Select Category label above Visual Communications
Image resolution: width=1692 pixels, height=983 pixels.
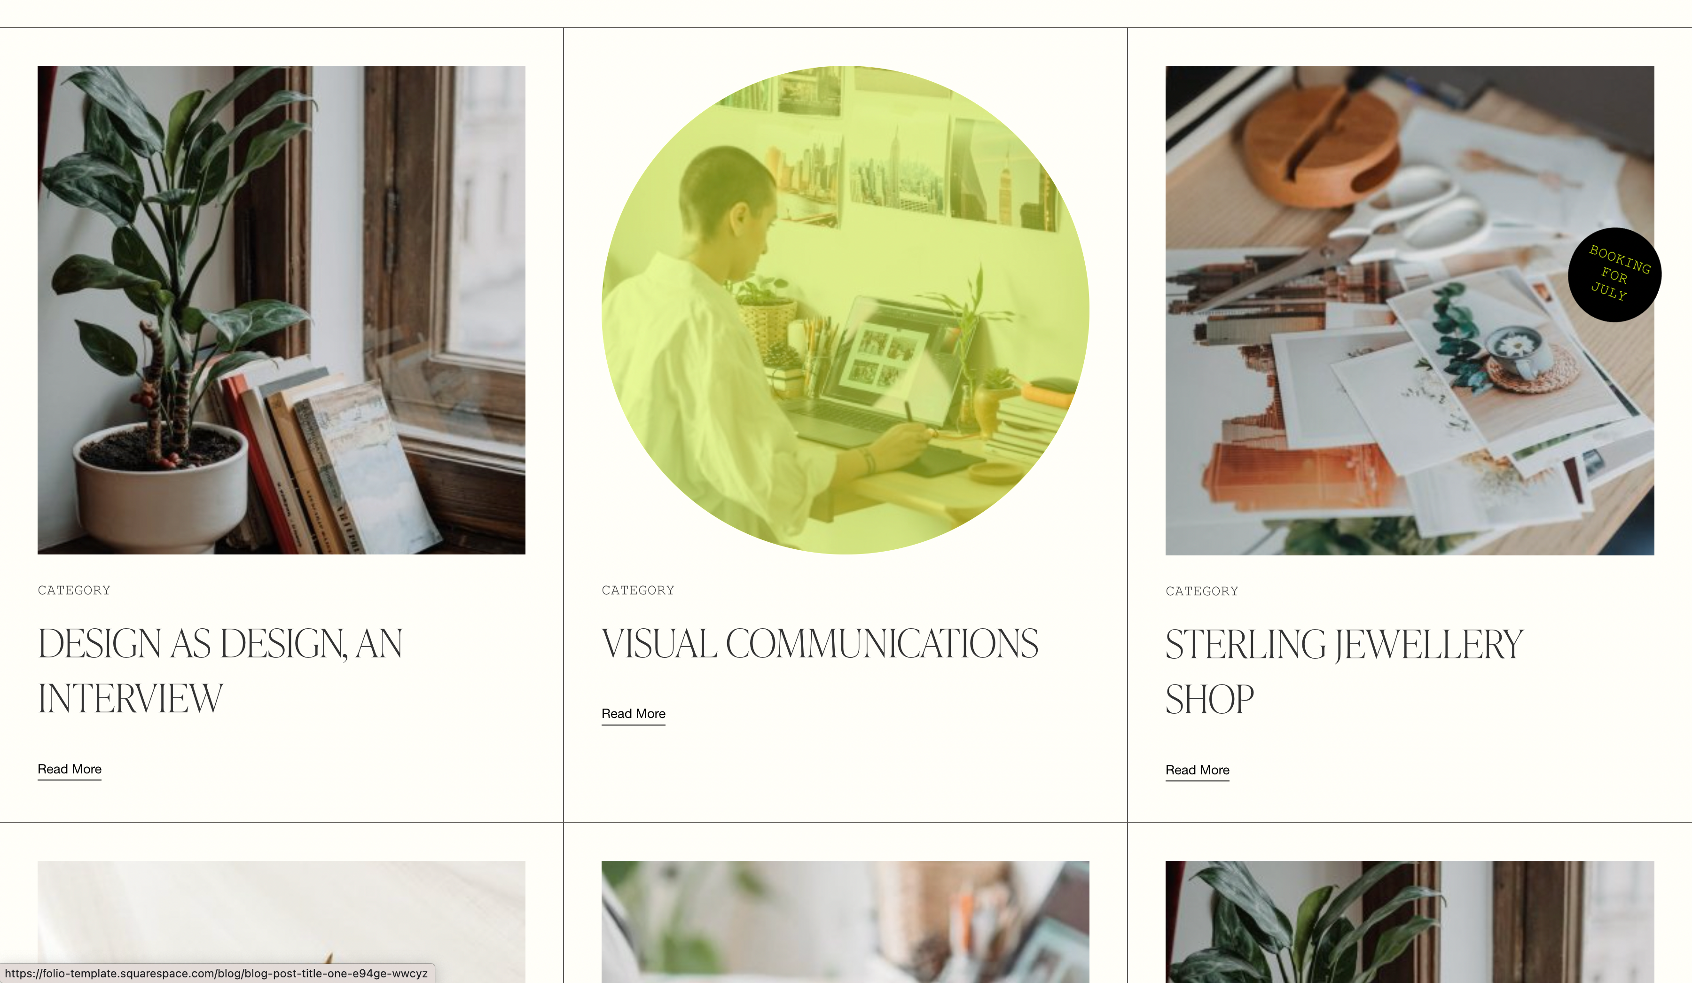tap(638, 590)
